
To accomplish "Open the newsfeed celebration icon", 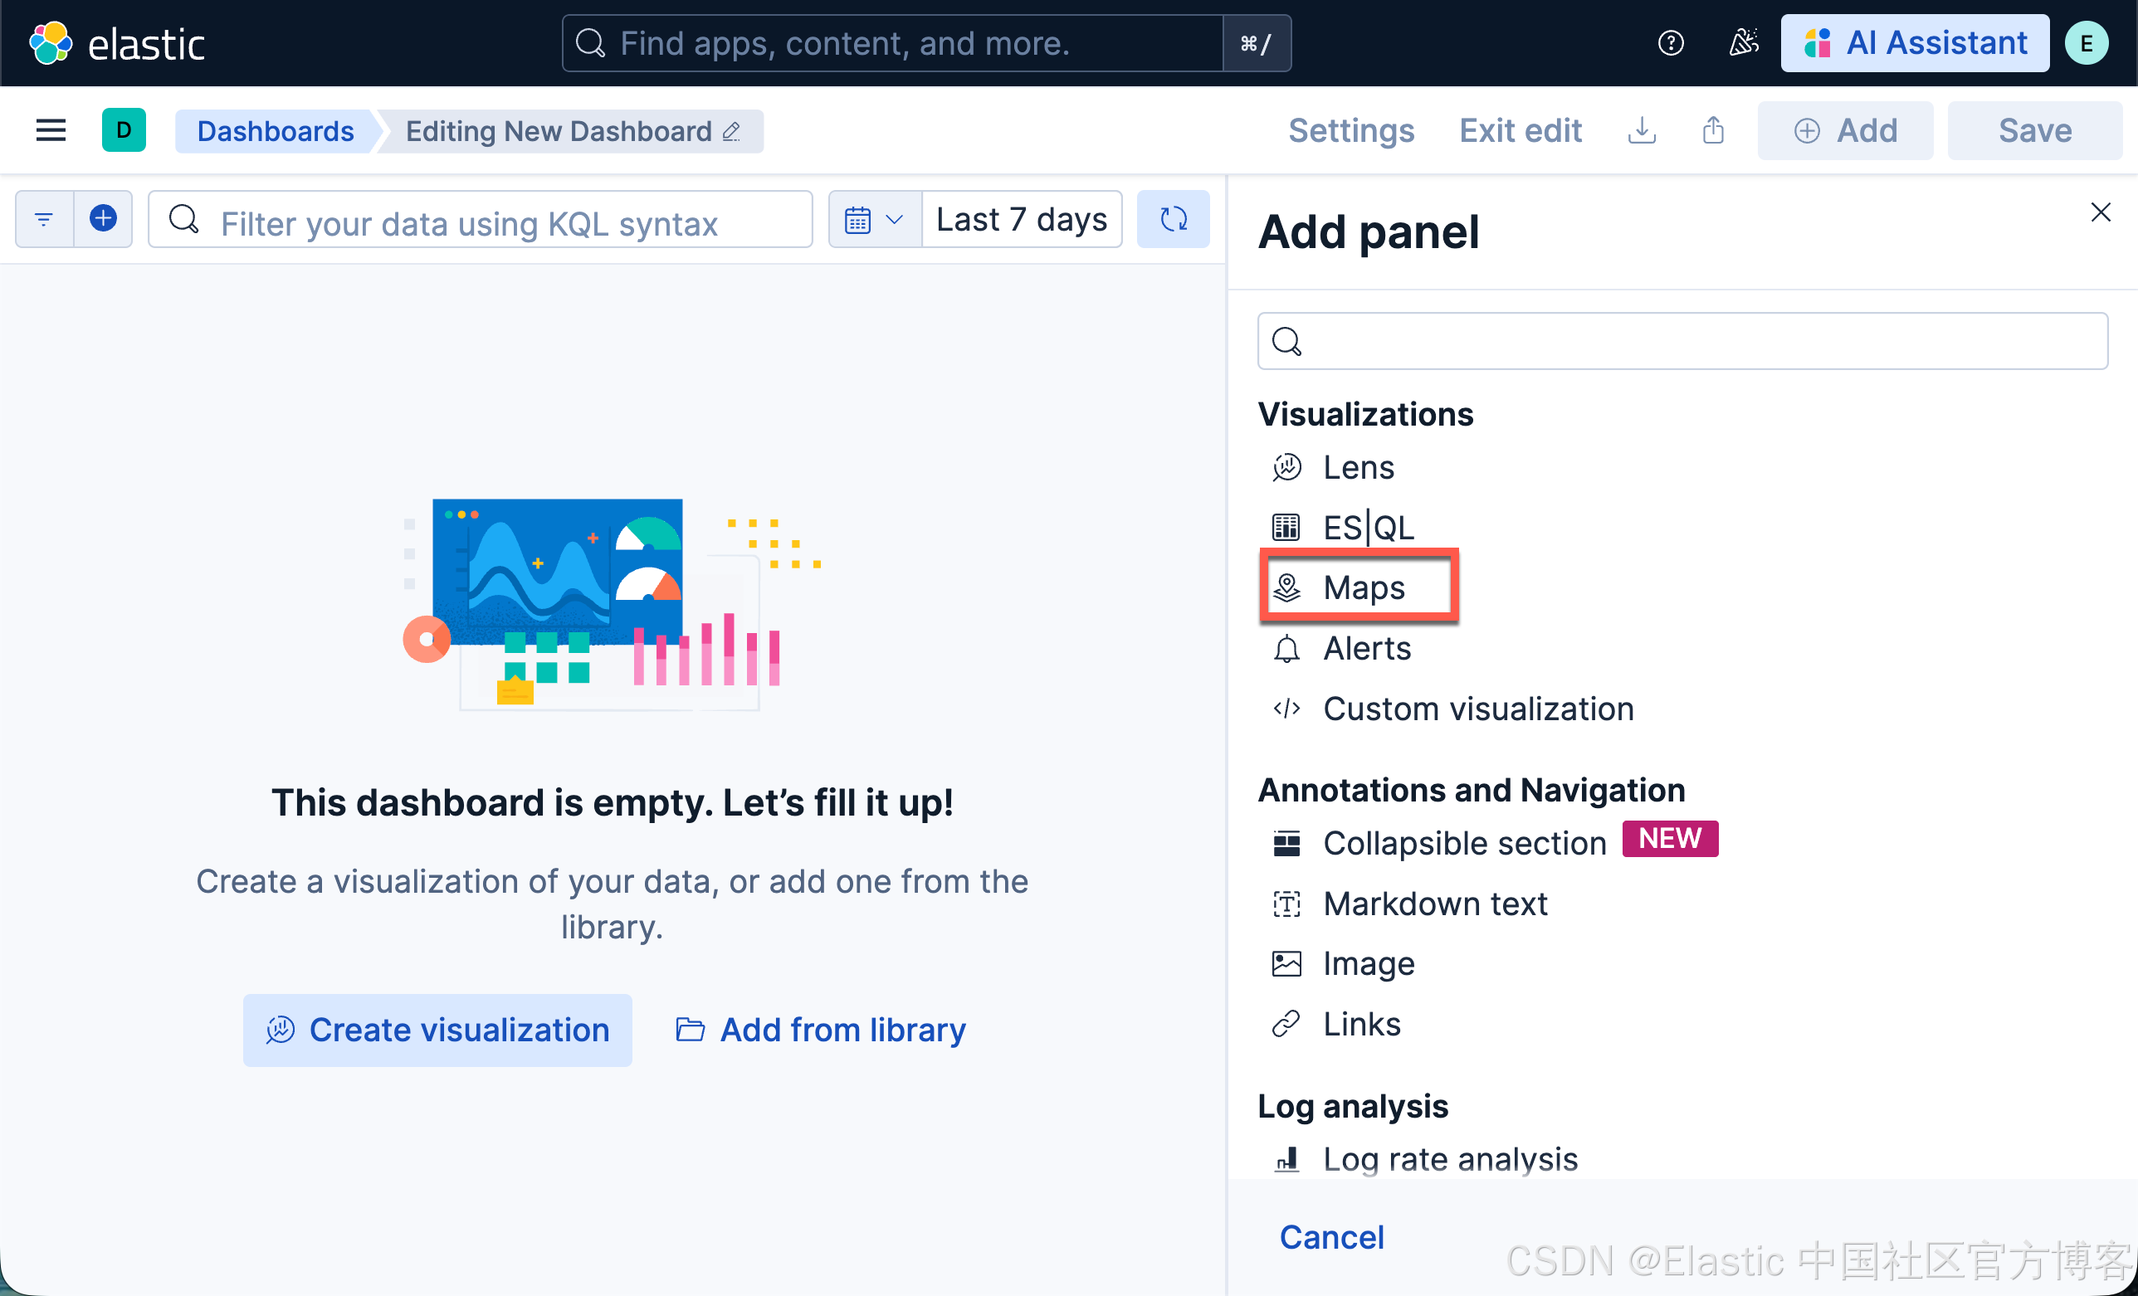I will click(1743, 42).
